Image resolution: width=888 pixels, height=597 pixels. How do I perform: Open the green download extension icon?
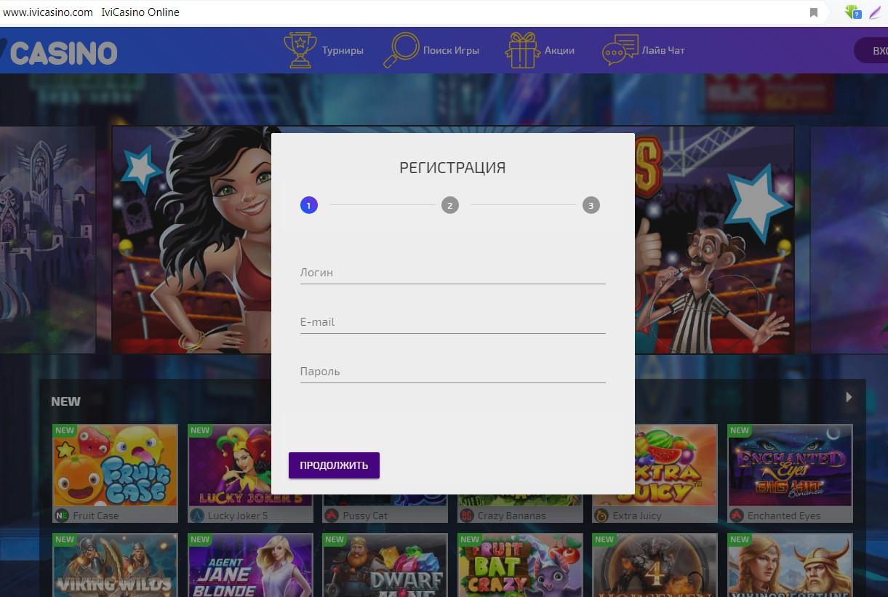(852, 12)
